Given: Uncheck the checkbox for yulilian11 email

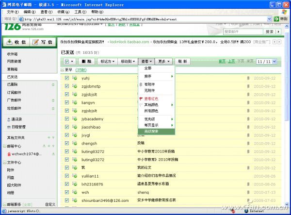Looking at the screenshot, I should coord(67,176).
